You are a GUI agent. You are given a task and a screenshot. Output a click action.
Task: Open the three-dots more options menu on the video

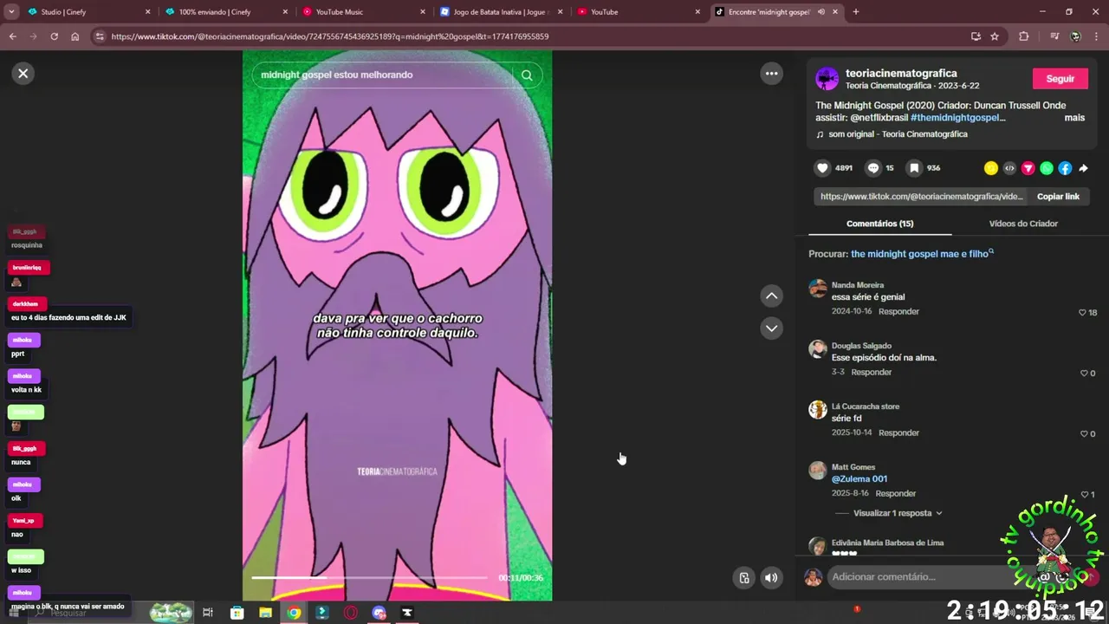(x=771, y=74)
